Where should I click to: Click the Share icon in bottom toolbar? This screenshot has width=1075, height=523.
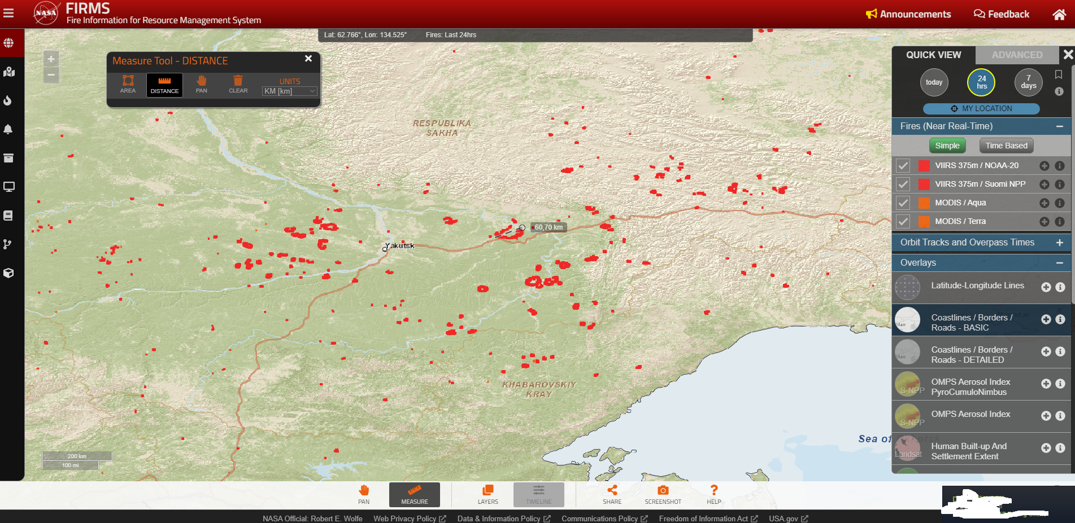[612, 494]
